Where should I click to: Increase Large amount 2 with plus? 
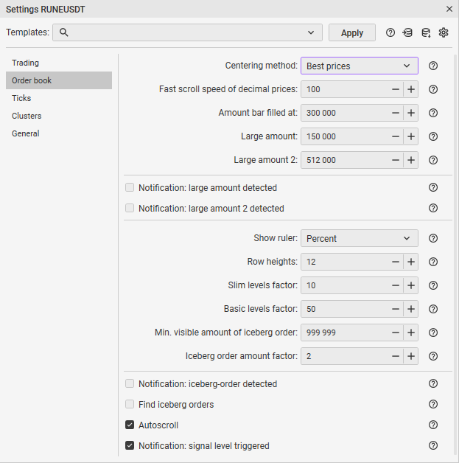tap(411, 160)
